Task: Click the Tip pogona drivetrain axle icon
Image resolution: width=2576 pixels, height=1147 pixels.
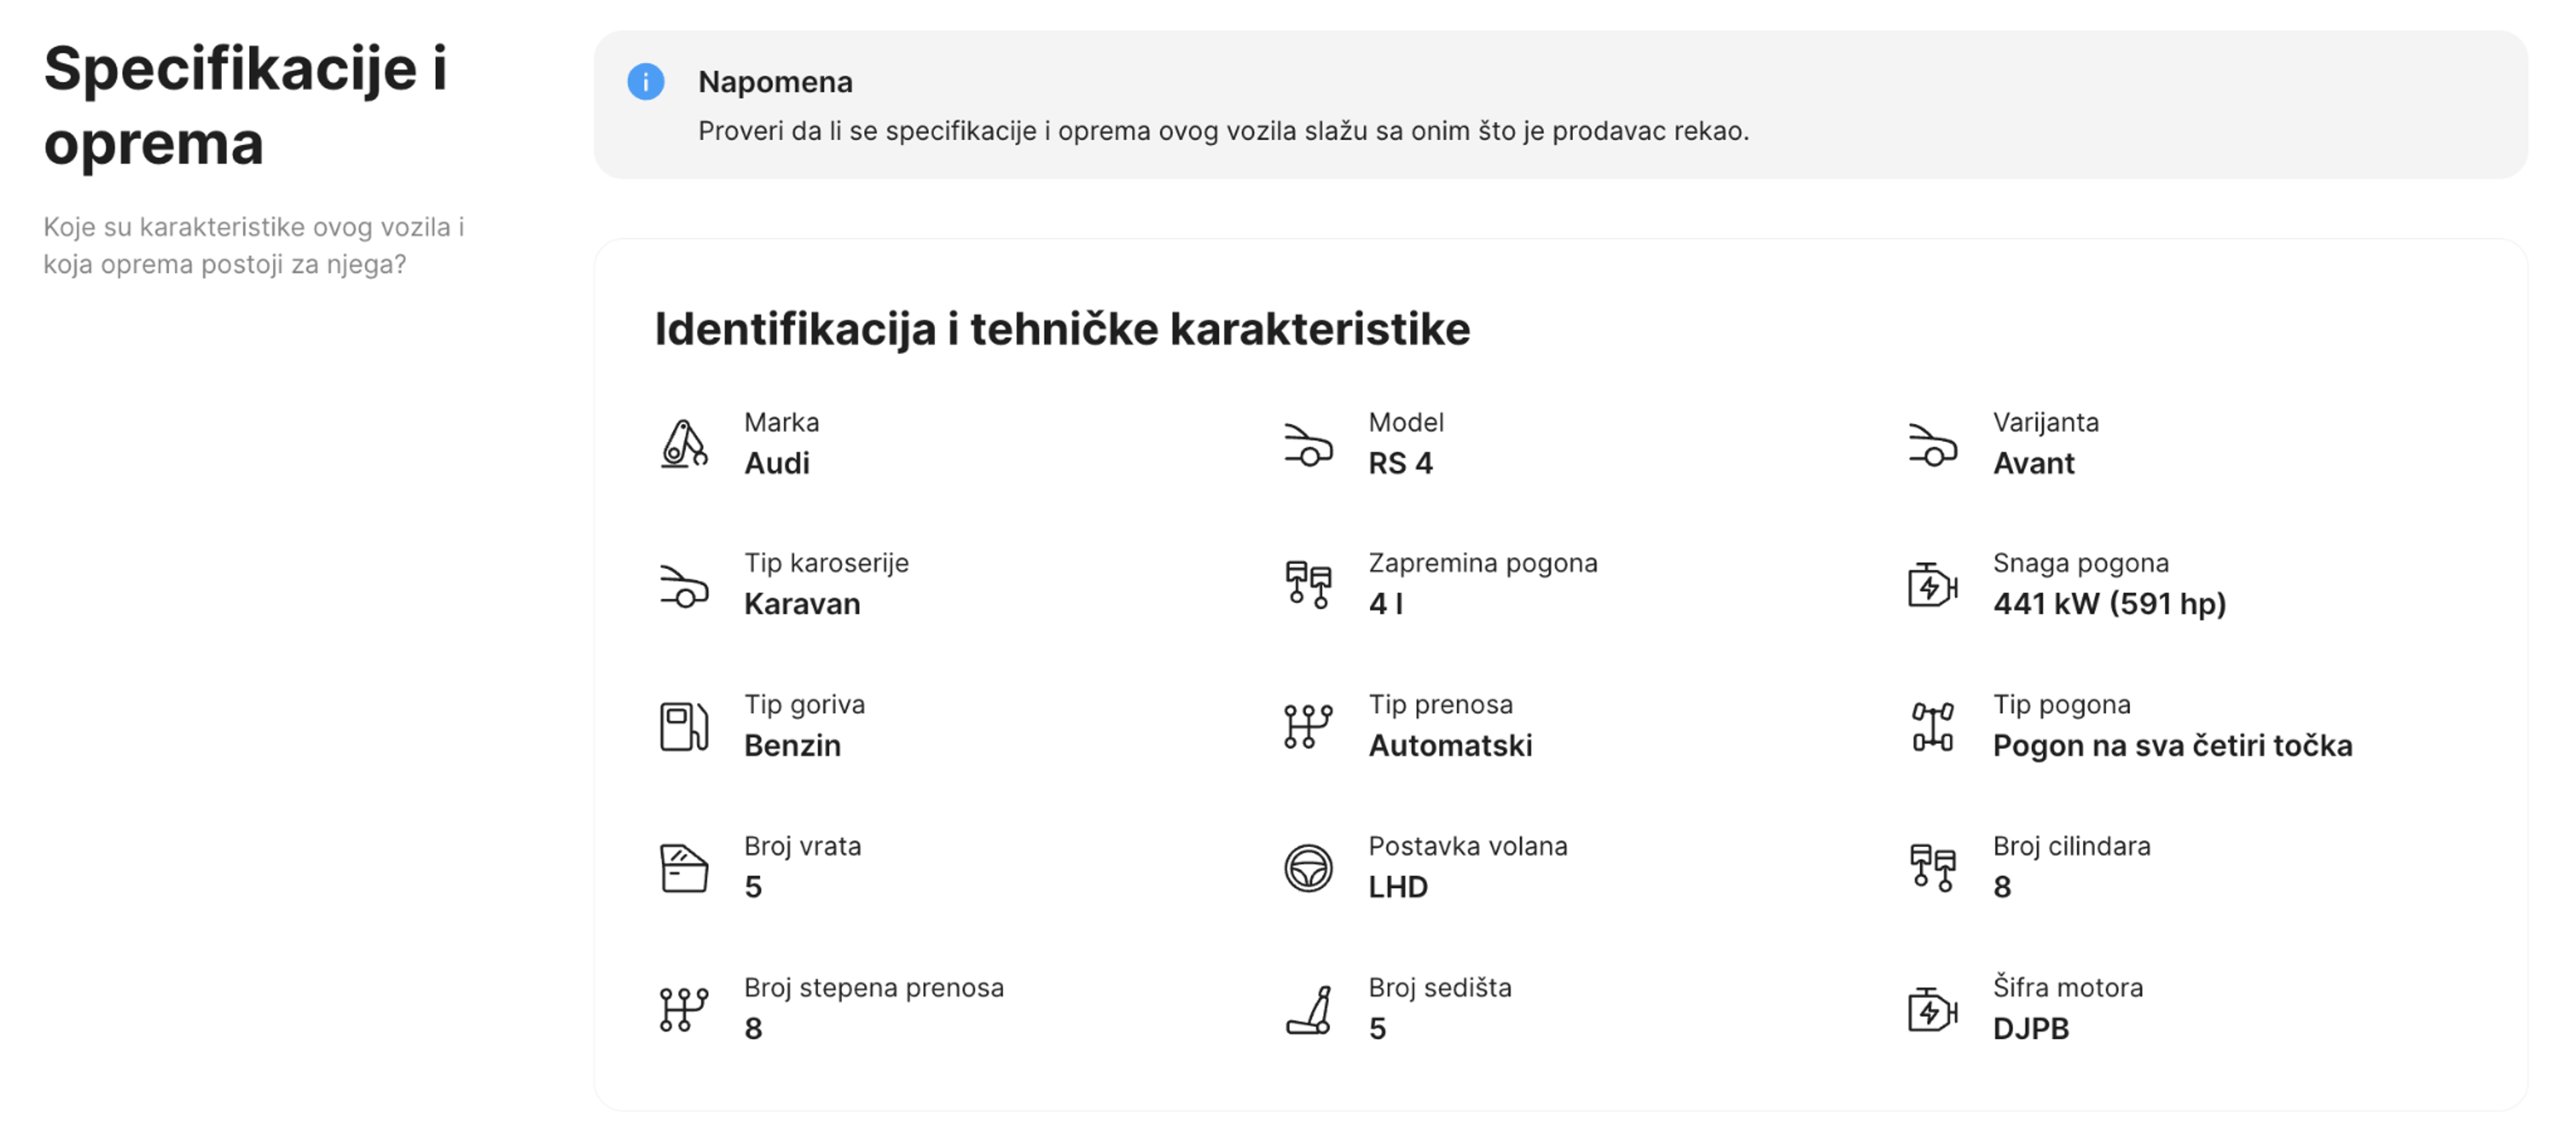Action: (x=1934, y=726)
